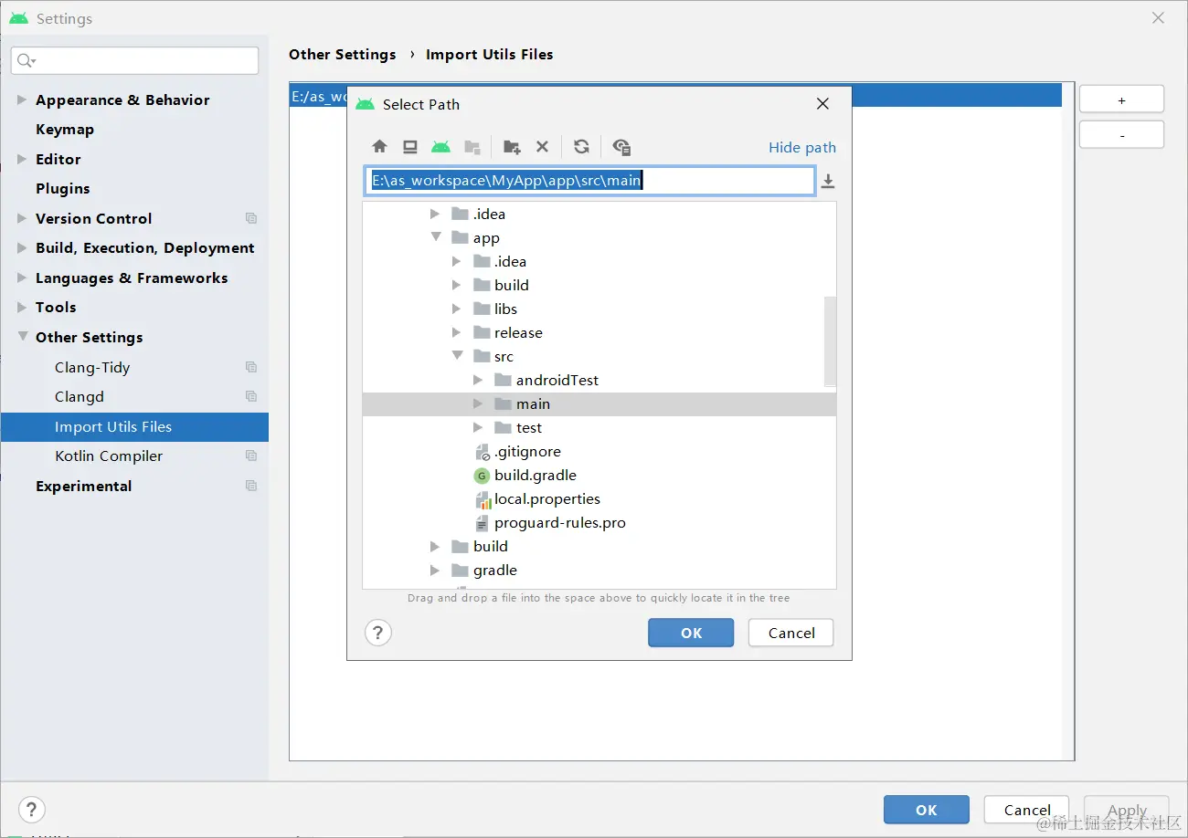Image resolution: width=1188 pixels, height=838 pixels.
Task: Close the Select Path dialog
Action: 822,104
